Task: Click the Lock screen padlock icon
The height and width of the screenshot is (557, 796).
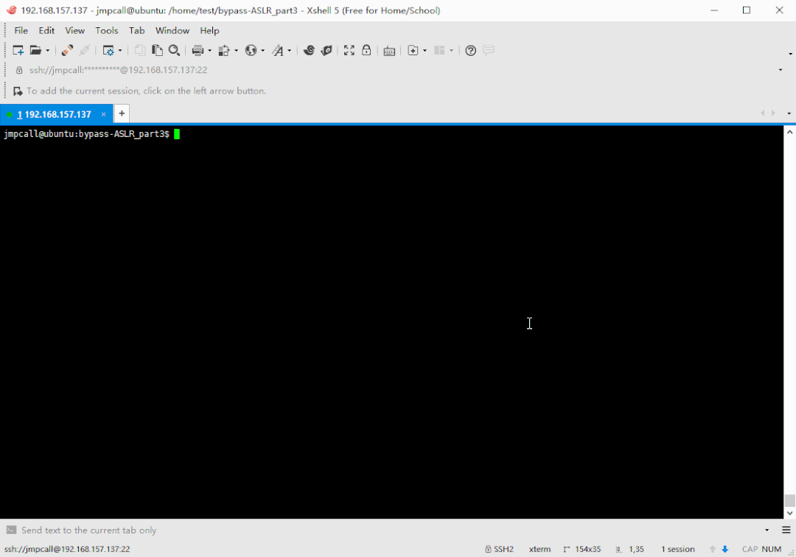Action: [366, 50]
